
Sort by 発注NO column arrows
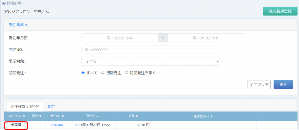coord(63,116)
